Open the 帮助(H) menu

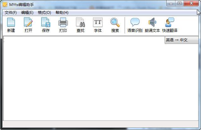point(62,13)
